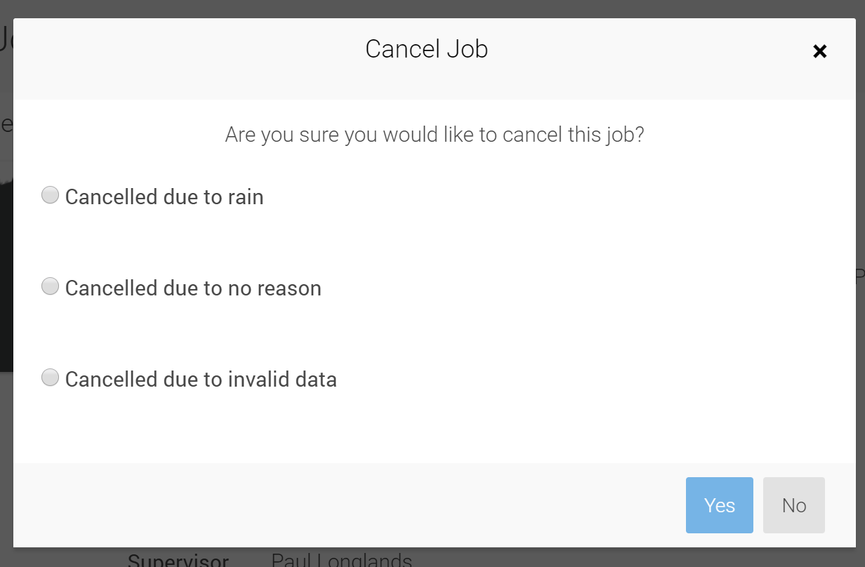Image resolution: width=865 pixels, height=567 pixels.
Task: Select the 'Cancelled due to rain' radio button
Action: coord(50,194)
